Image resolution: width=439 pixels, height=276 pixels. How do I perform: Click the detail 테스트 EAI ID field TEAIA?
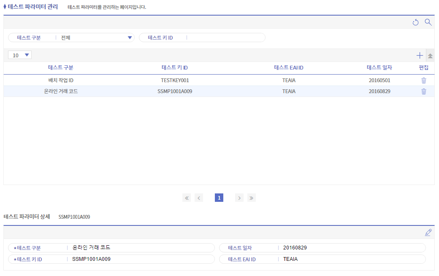coord(290,259)
